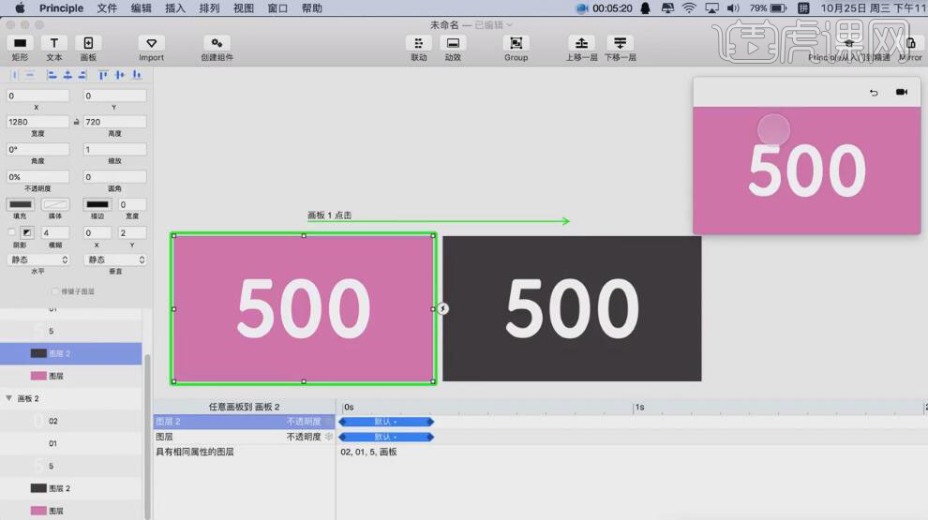This screenshot has width=928, height=520.
Task: Open the 插入 menu in menu bar
Action: pyautogui.click(x=175, y=8)
